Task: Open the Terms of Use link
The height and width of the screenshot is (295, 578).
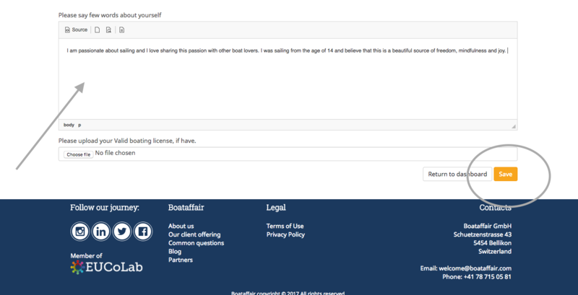Action: (x=285, y=226)
